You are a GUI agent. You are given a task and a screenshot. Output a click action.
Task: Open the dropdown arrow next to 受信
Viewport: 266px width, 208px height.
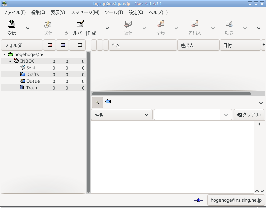point(28,28)
